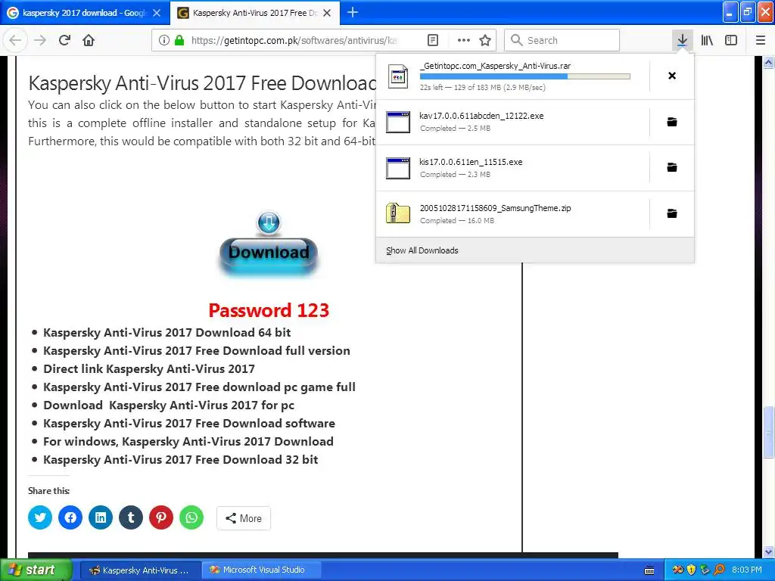Click the magnifier tray icon beside the clock

pos(719,570)
